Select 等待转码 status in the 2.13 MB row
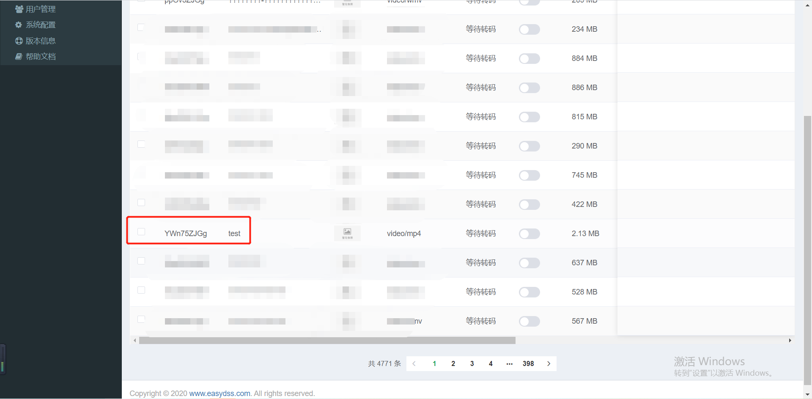Screen dimensions: 812x399 click(x=481, y=234)
